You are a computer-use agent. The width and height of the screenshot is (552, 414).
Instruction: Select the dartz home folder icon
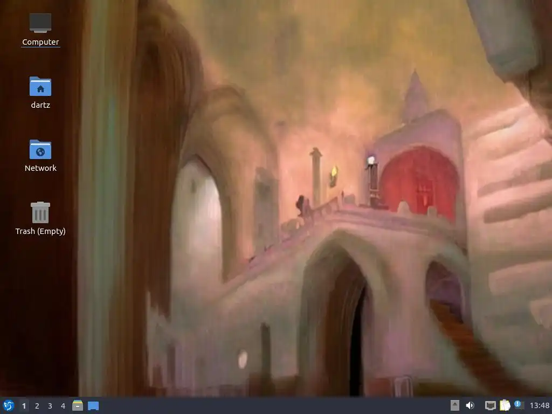coord(40,86)
